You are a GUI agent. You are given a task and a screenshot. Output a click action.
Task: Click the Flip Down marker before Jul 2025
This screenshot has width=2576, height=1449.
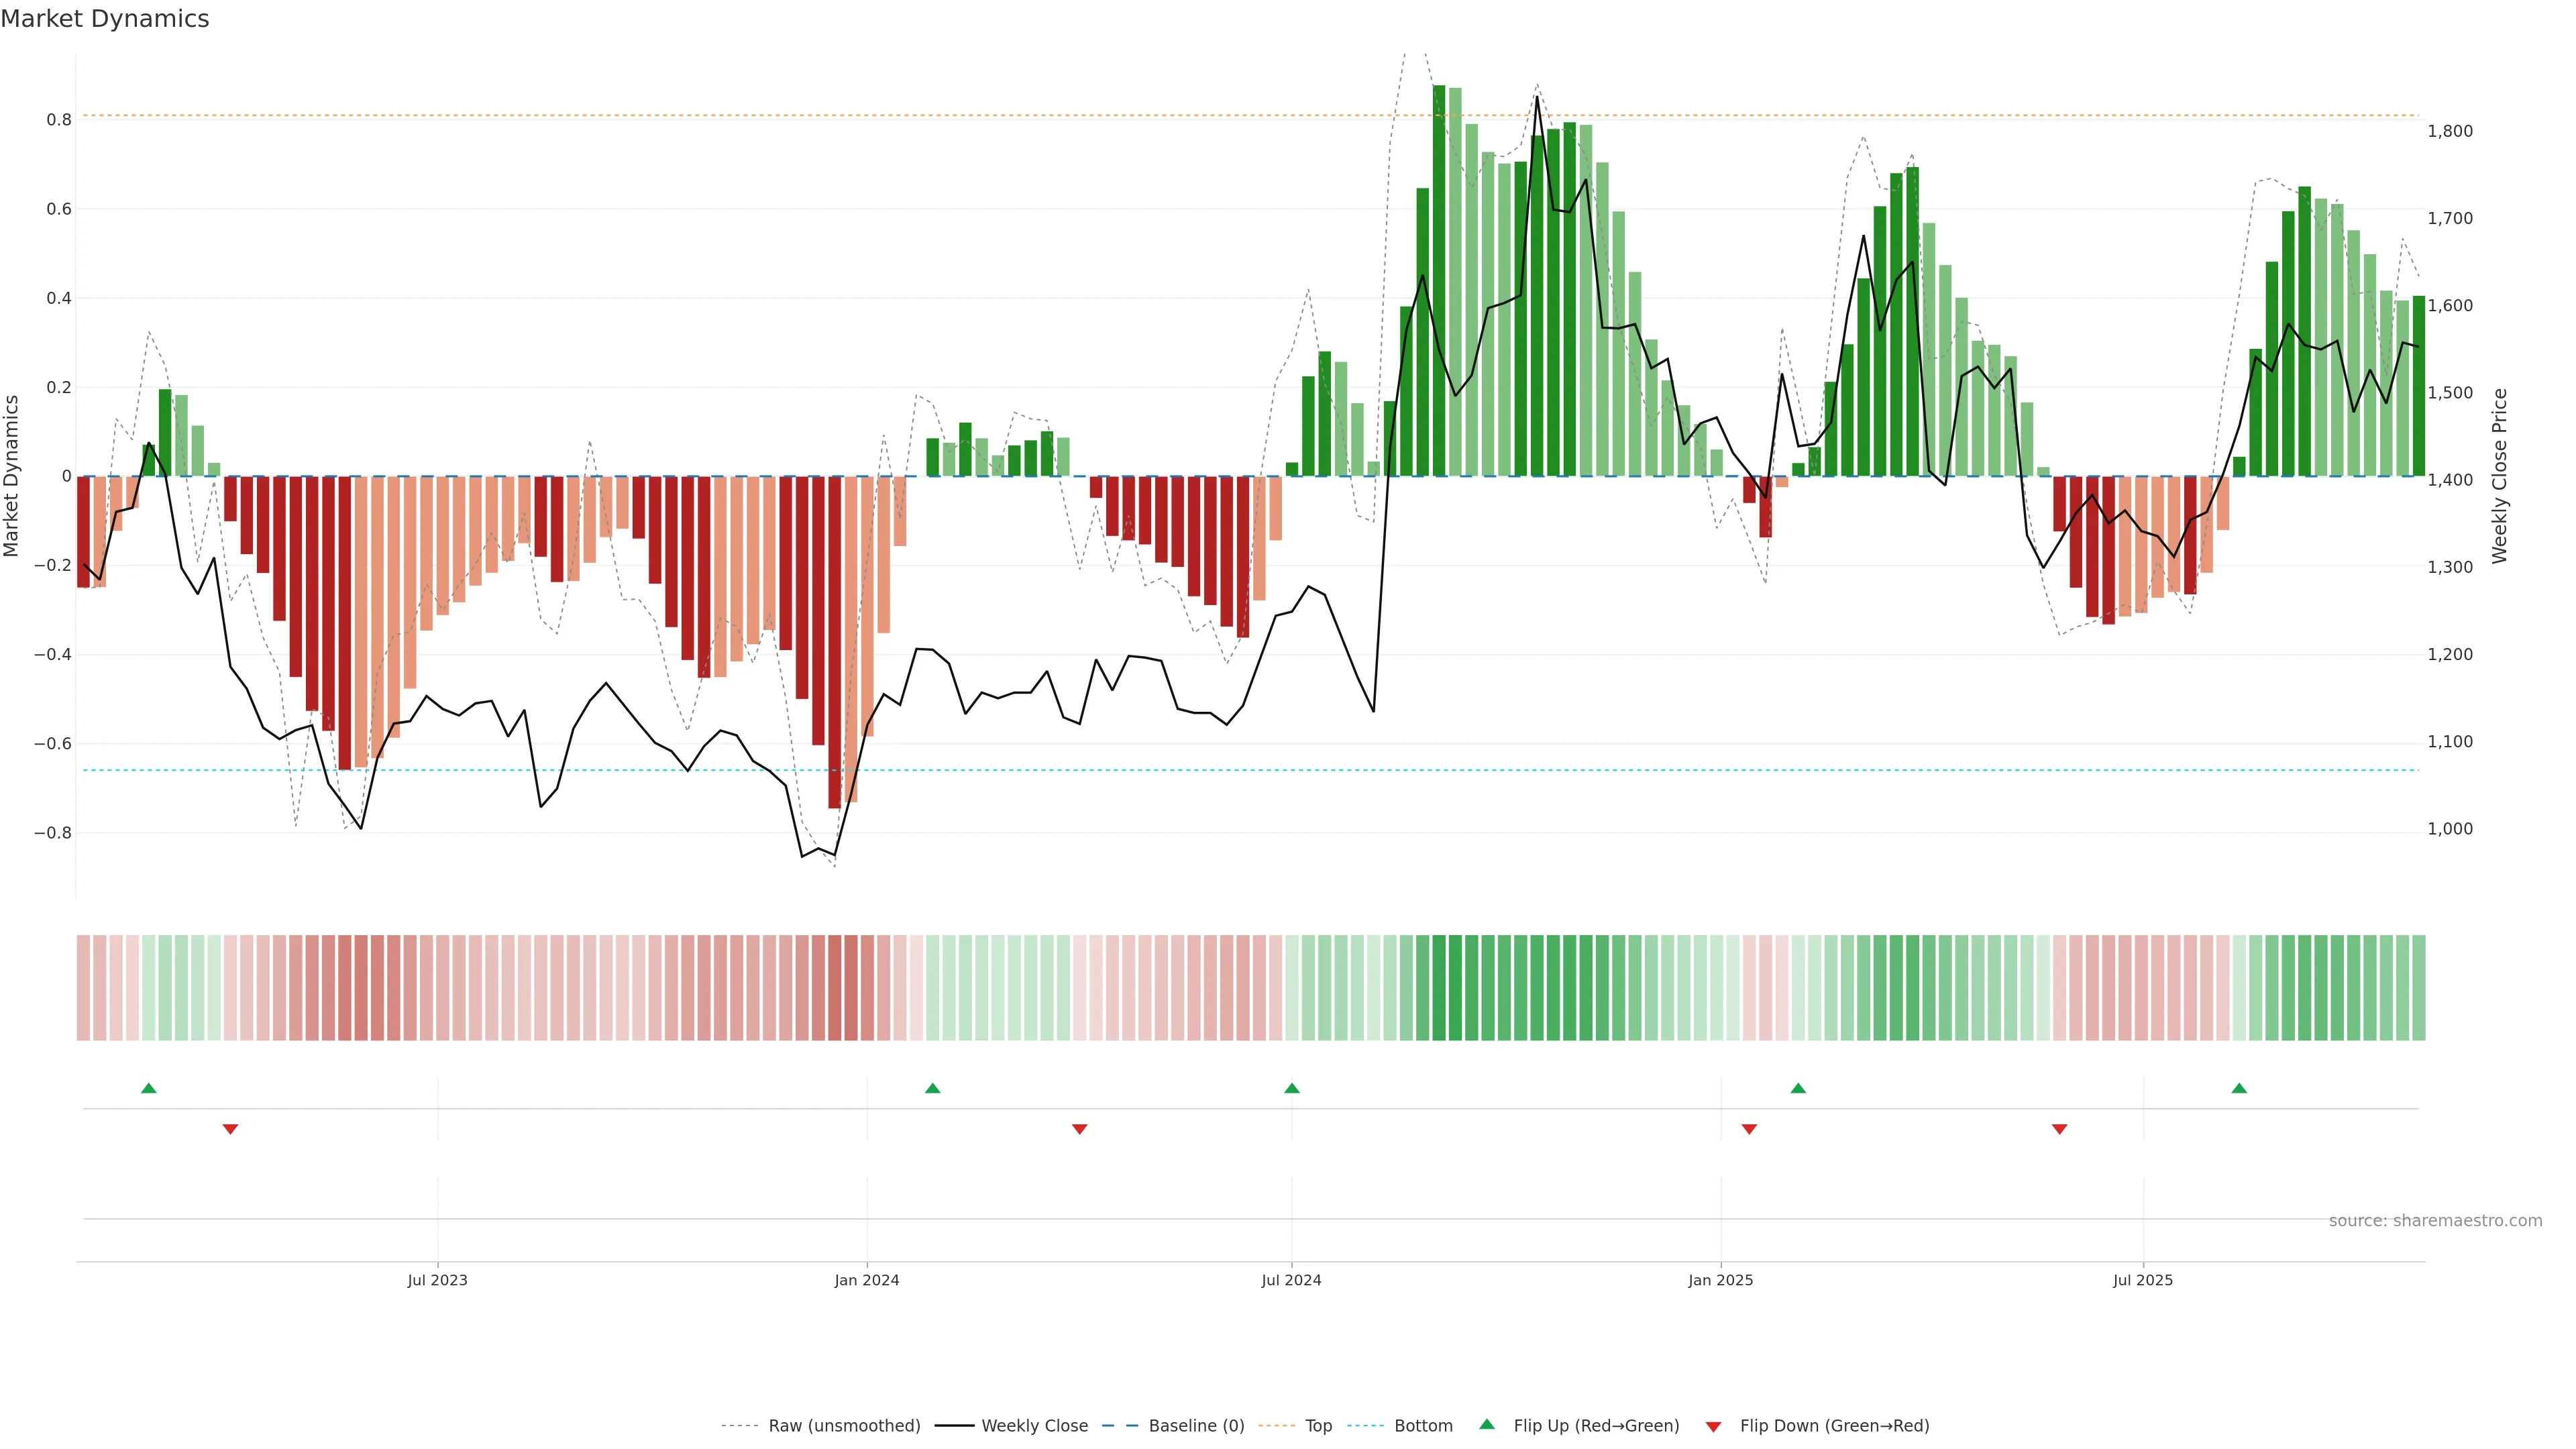2059,1129
